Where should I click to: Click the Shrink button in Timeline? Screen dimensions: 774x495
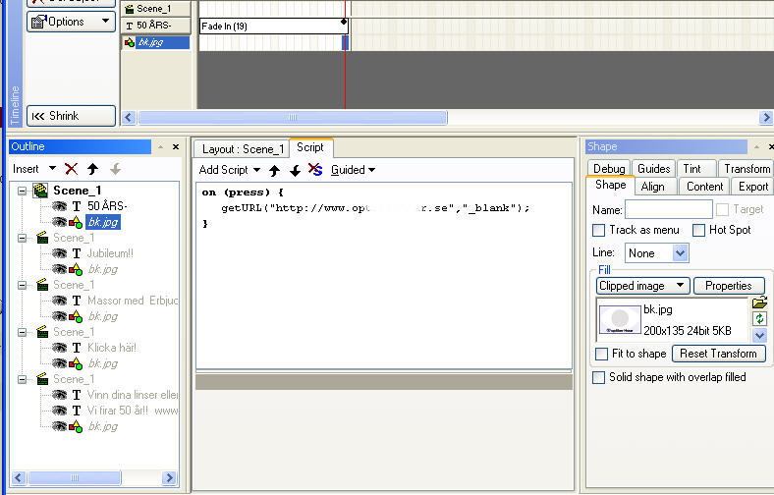(x=71, y=116)
